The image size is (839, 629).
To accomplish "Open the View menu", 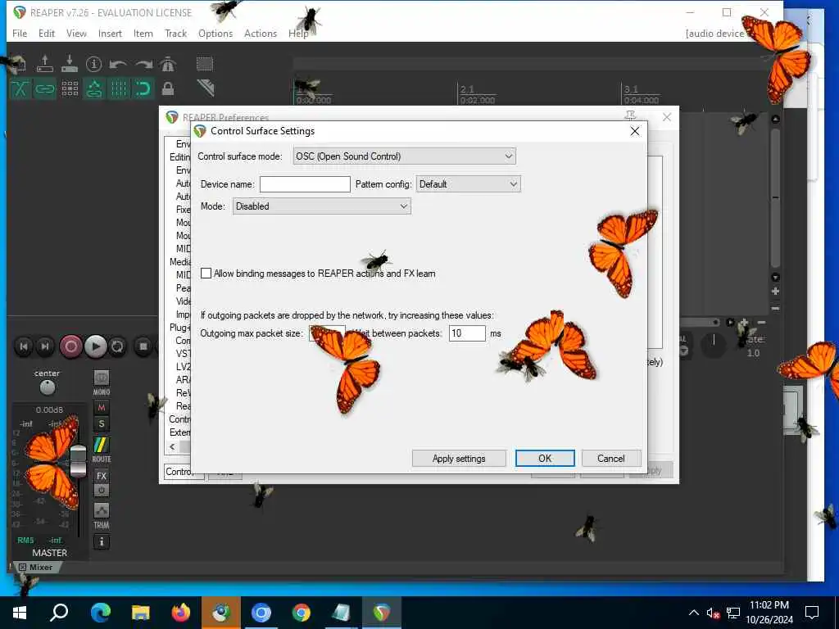I will tap(76, 33).
